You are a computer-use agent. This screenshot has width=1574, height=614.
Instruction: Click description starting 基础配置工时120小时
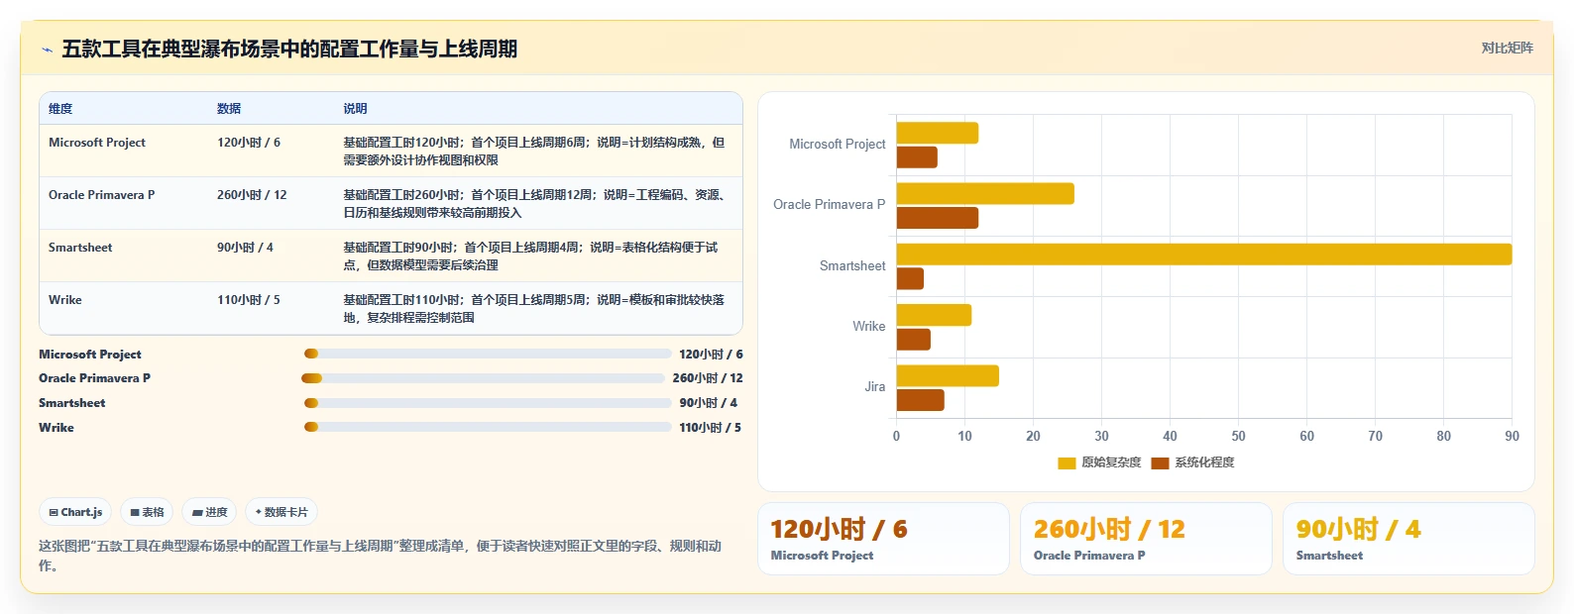534,152
